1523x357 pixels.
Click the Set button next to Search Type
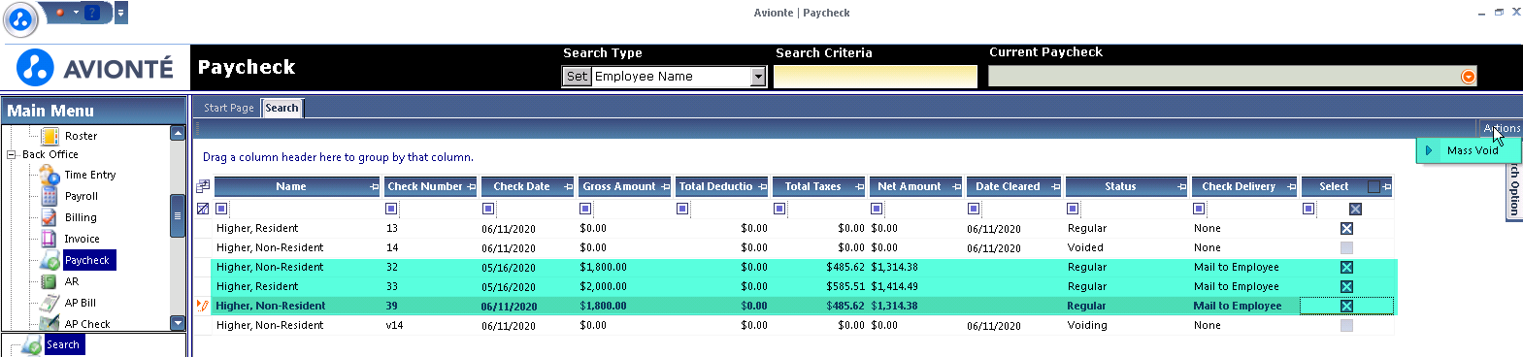coord(577,77)
